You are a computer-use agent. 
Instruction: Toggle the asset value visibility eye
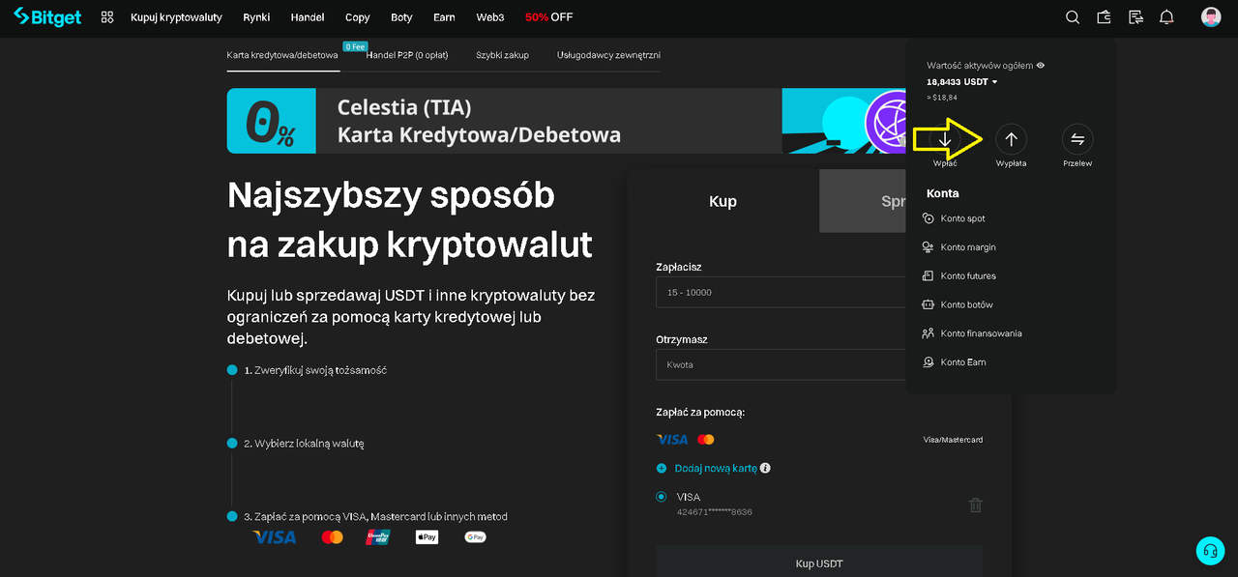(1041, 66)
